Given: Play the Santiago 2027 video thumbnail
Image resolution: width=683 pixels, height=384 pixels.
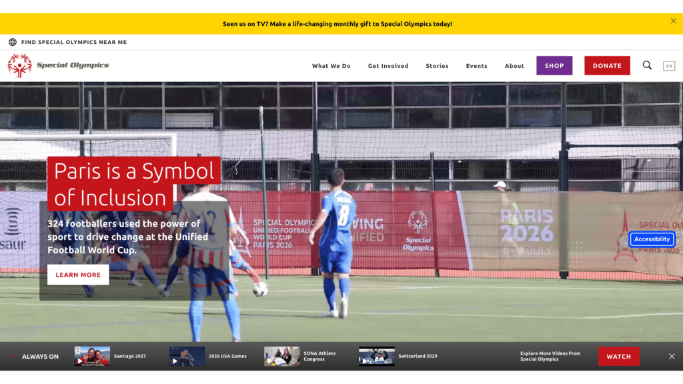Looking at the screenshot, I should coord(92,356).
